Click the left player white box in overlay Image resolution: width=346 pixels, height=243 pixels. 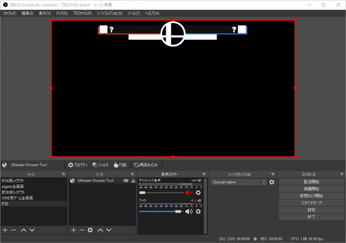pos(103,29)
